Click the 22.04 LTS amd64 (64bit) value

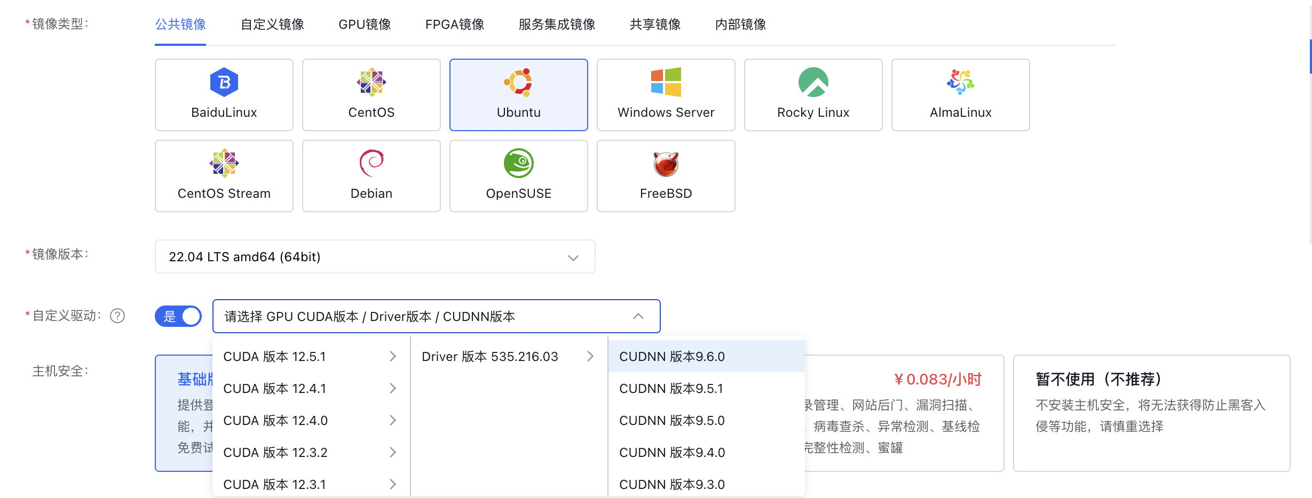(244, 257)
